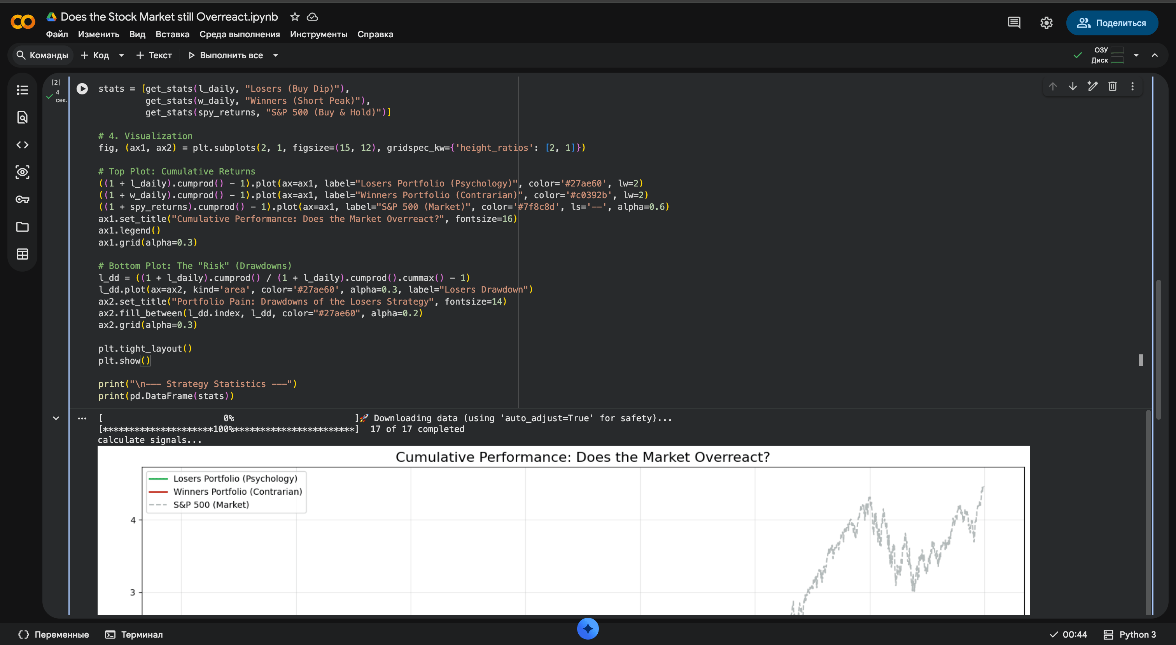Star the notebook title
The width and height of the screenshot is (1176, 645).
295,17
